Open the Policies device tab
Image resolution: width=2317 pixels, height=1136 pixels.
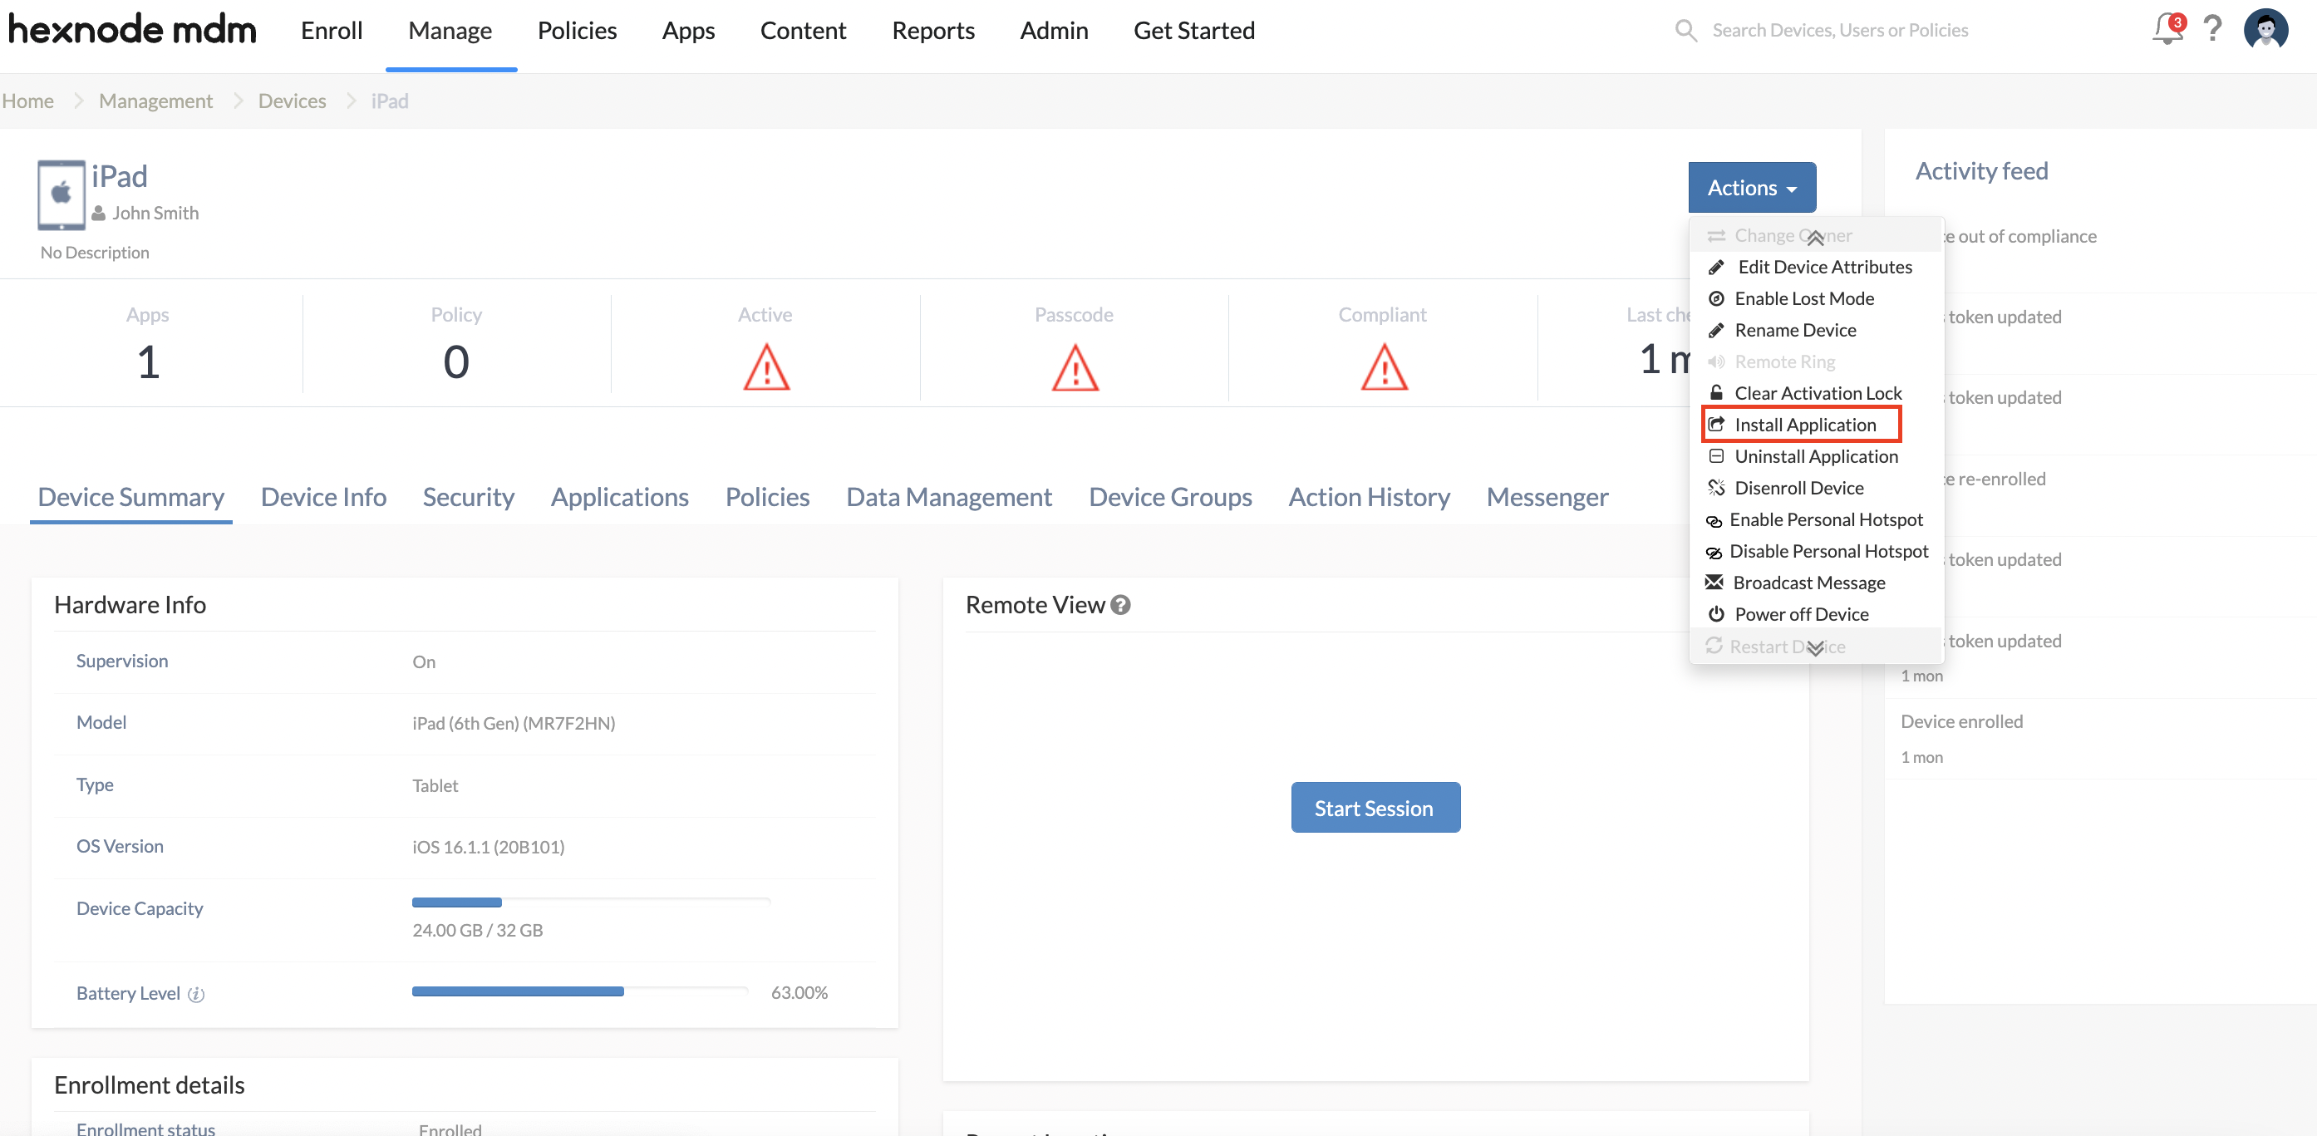pos(767,496)
